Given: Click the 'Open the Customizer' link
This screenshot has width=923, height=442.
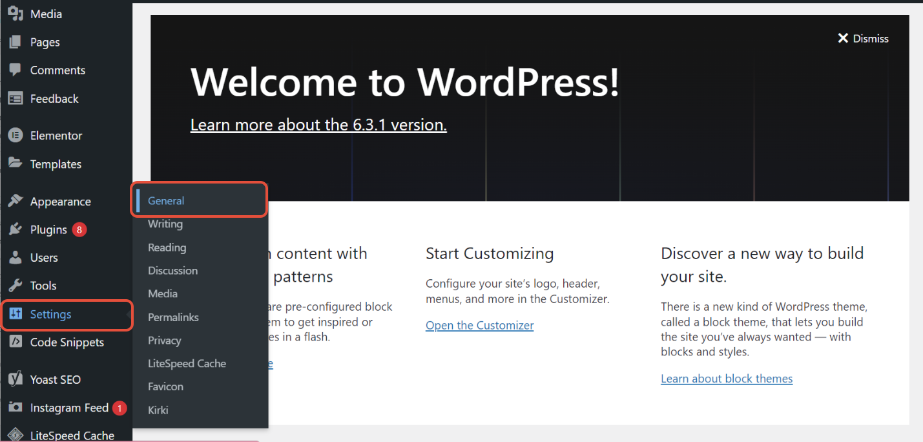Looking at the screenshot, I should 480,325.
